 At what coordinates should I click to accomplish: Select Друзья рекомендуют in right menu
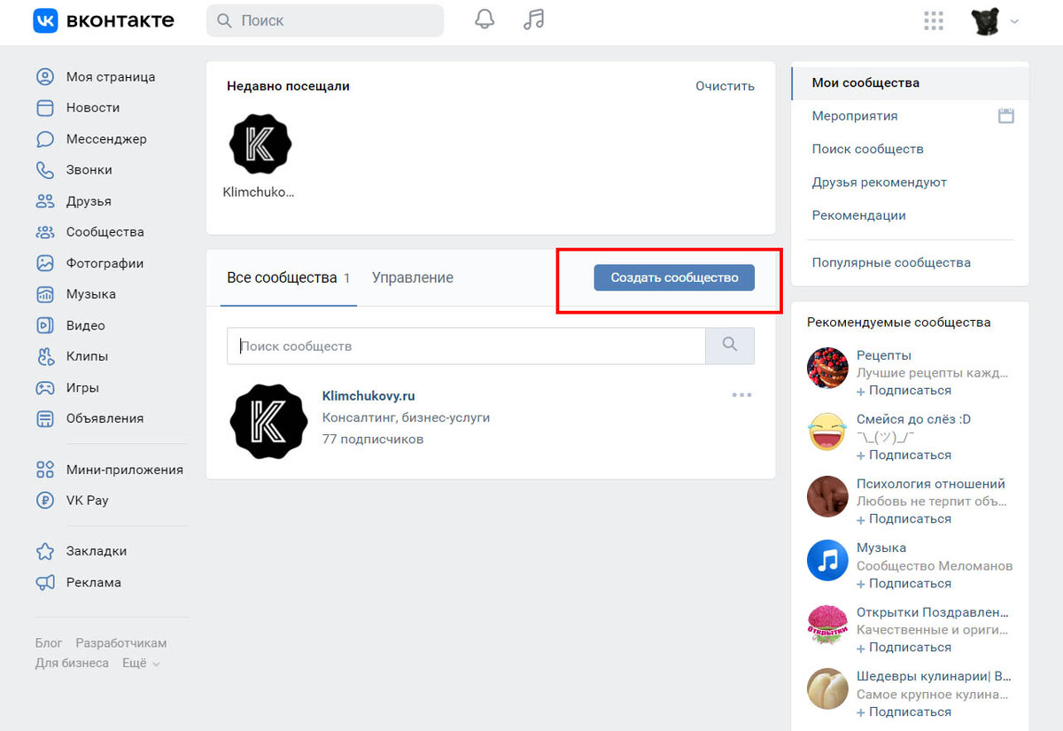point(880,182)
